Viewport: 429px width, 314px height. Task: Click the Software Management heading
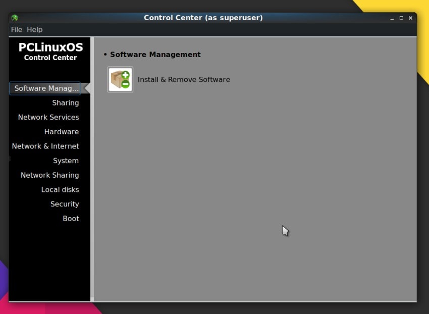(x=155, y=55)
